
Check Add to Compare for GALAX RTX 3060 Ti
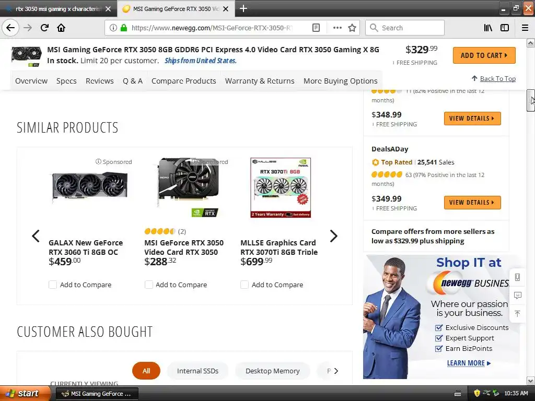coord(53,285)
